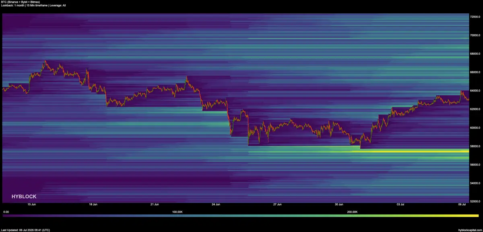This screenshot has height=232, width=483.
Task: Open the hyblockcapital.com link
Action: (470, 230)
